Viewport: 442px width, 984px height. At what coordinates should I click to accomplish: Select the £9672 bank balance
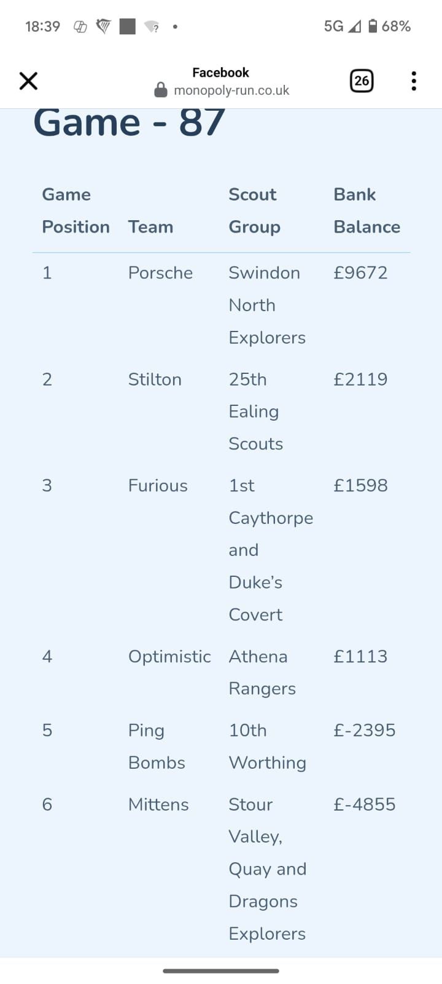[360, 272]
